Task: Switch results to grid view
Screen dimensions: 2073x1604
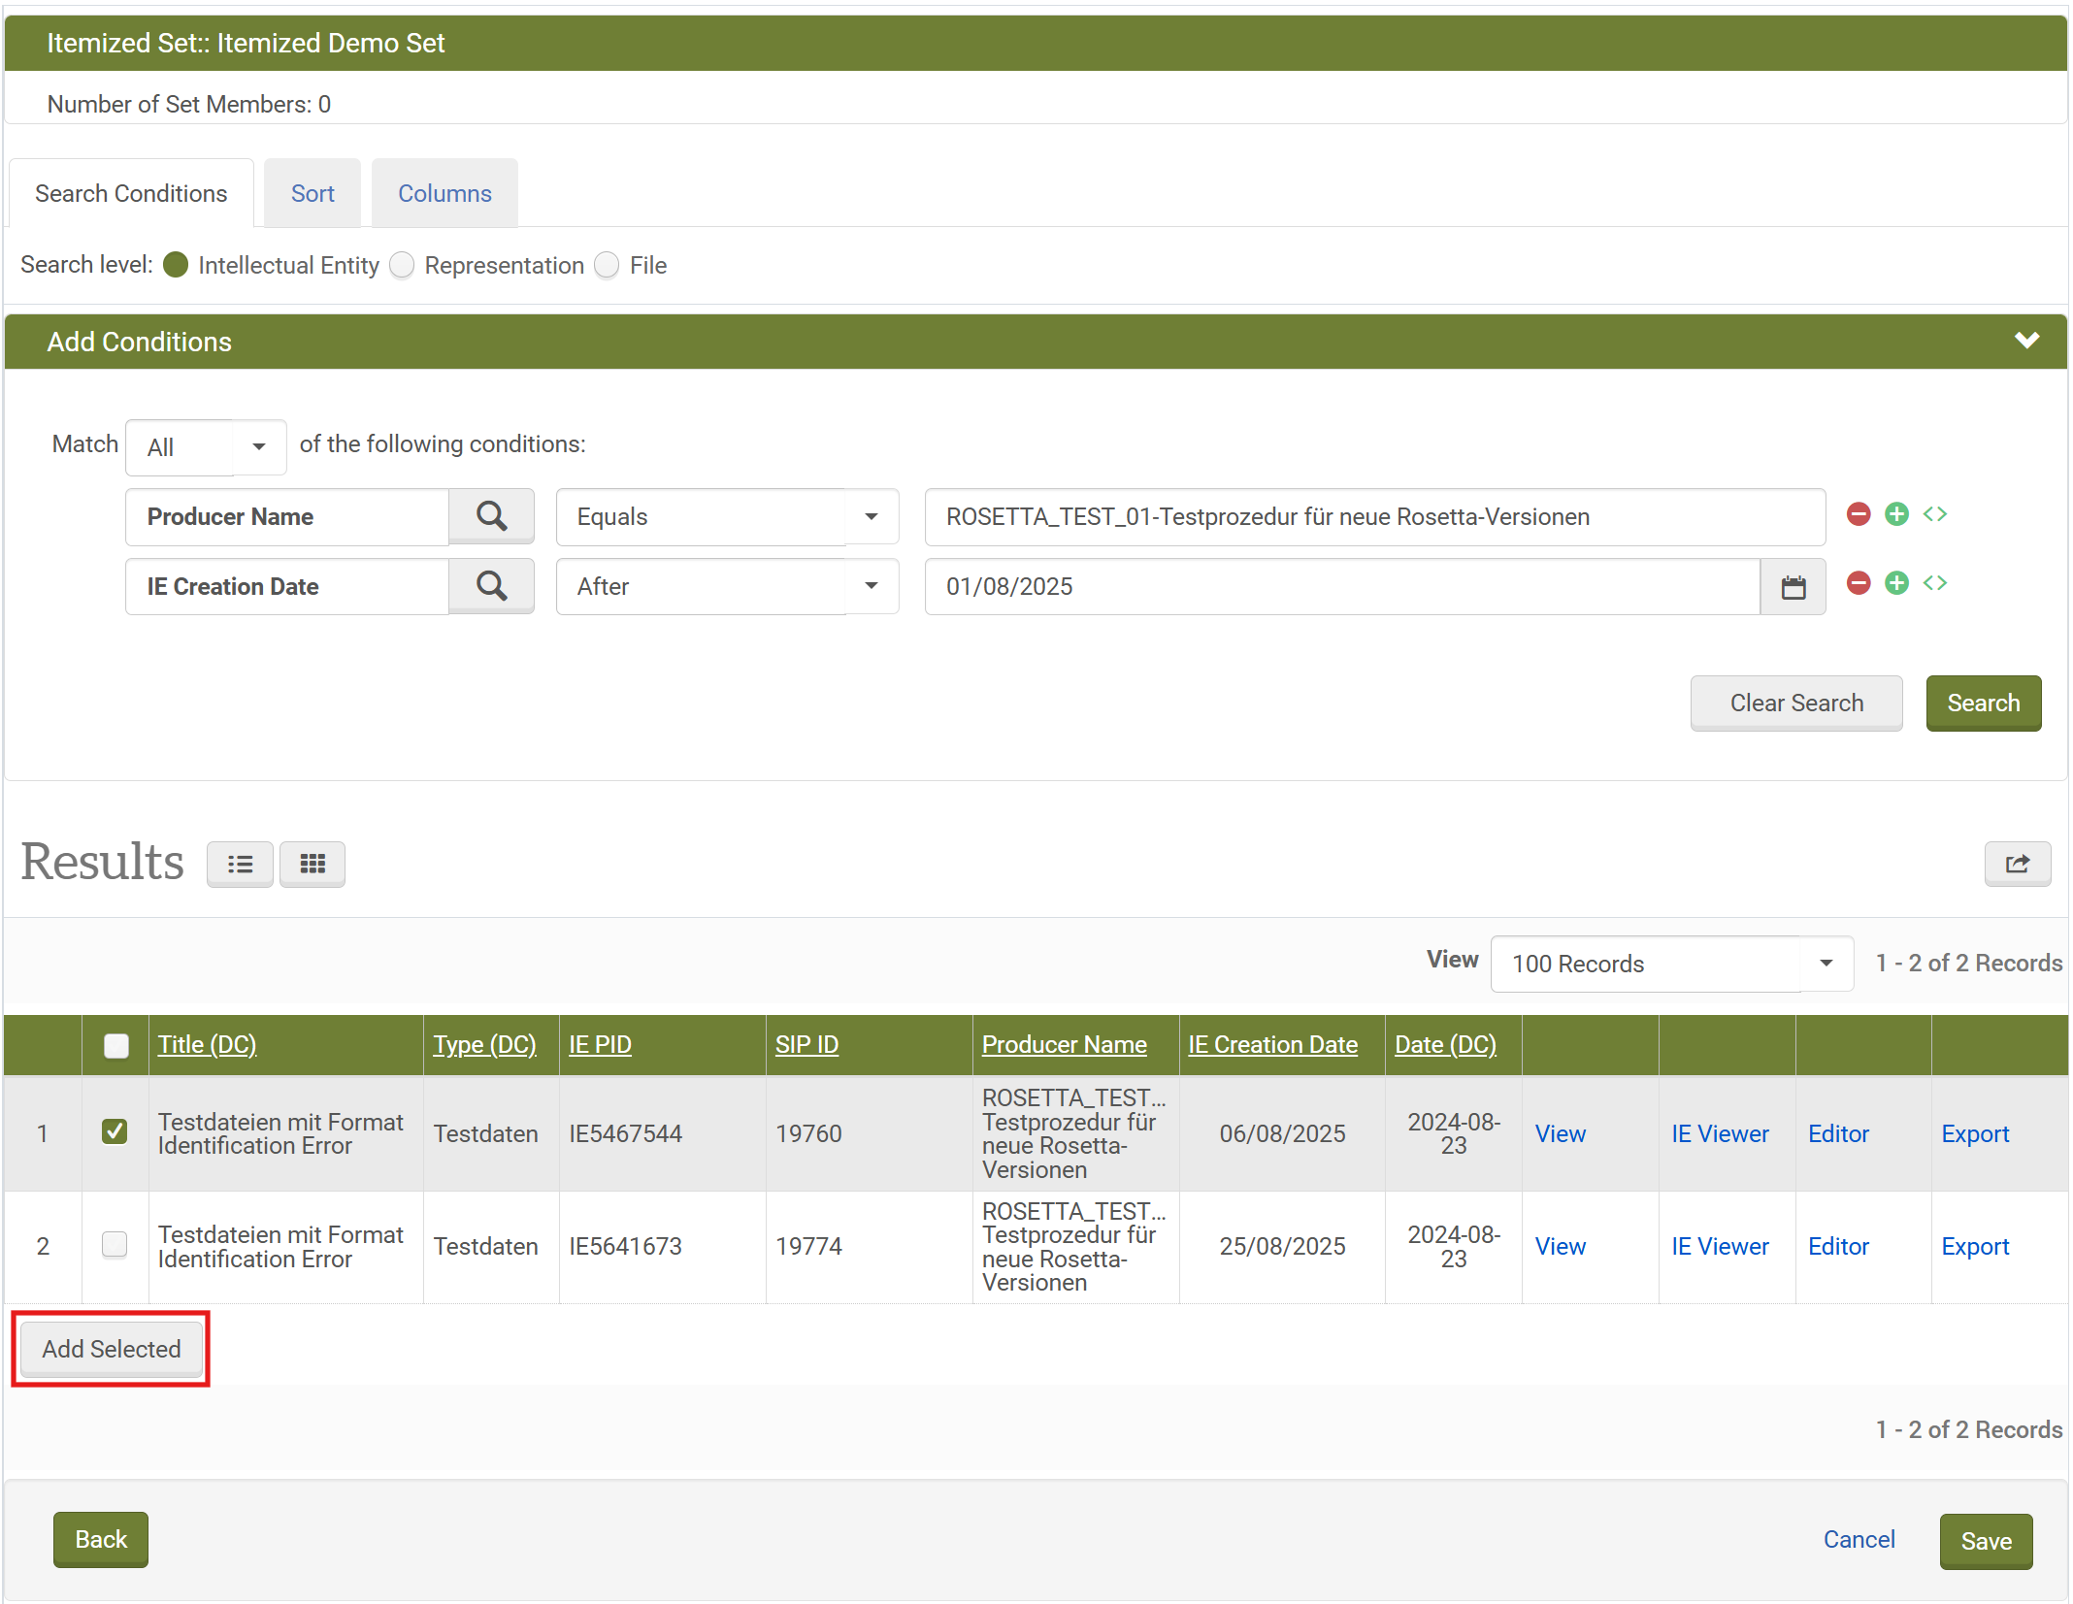Action: [313, 864]
